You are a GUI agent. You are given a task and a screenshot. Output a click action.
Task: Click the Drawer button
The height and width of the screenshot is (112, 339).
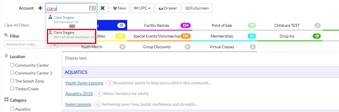168,8
